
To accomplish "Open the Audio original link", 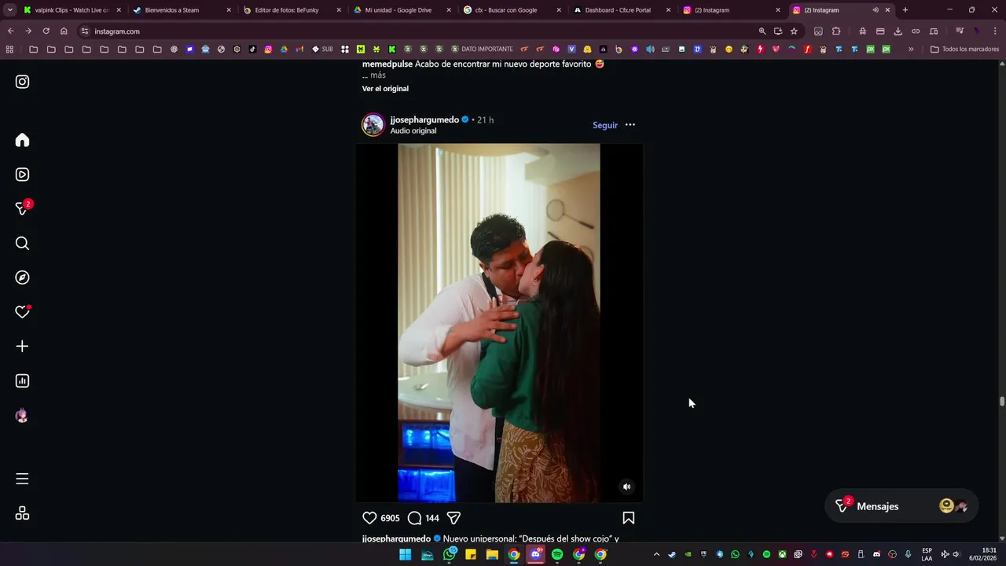I will (x=413, y=130).
